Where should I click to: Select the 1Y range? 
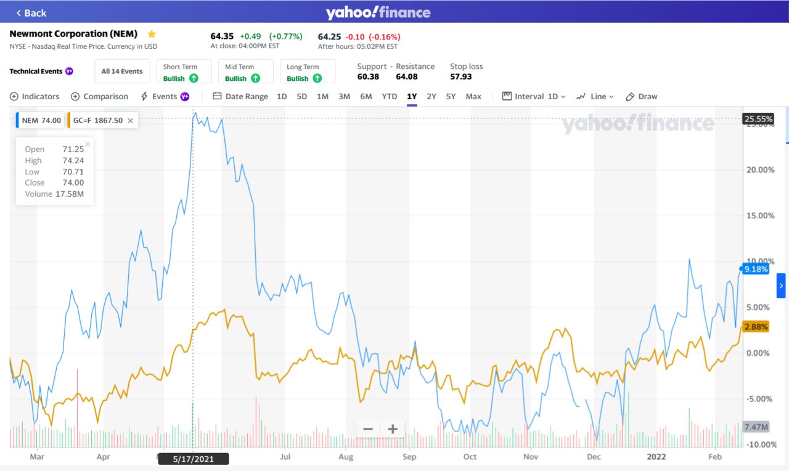tap(412, 96)
